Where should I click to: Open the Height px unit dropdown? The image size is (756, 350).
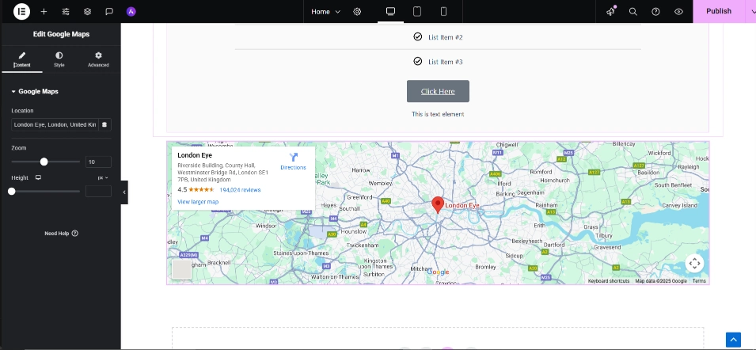(103, 178)
